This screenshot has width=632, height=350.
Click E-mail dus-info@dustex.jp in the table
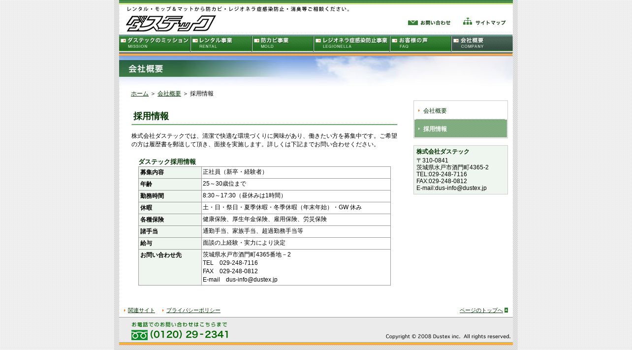[240, 280]
